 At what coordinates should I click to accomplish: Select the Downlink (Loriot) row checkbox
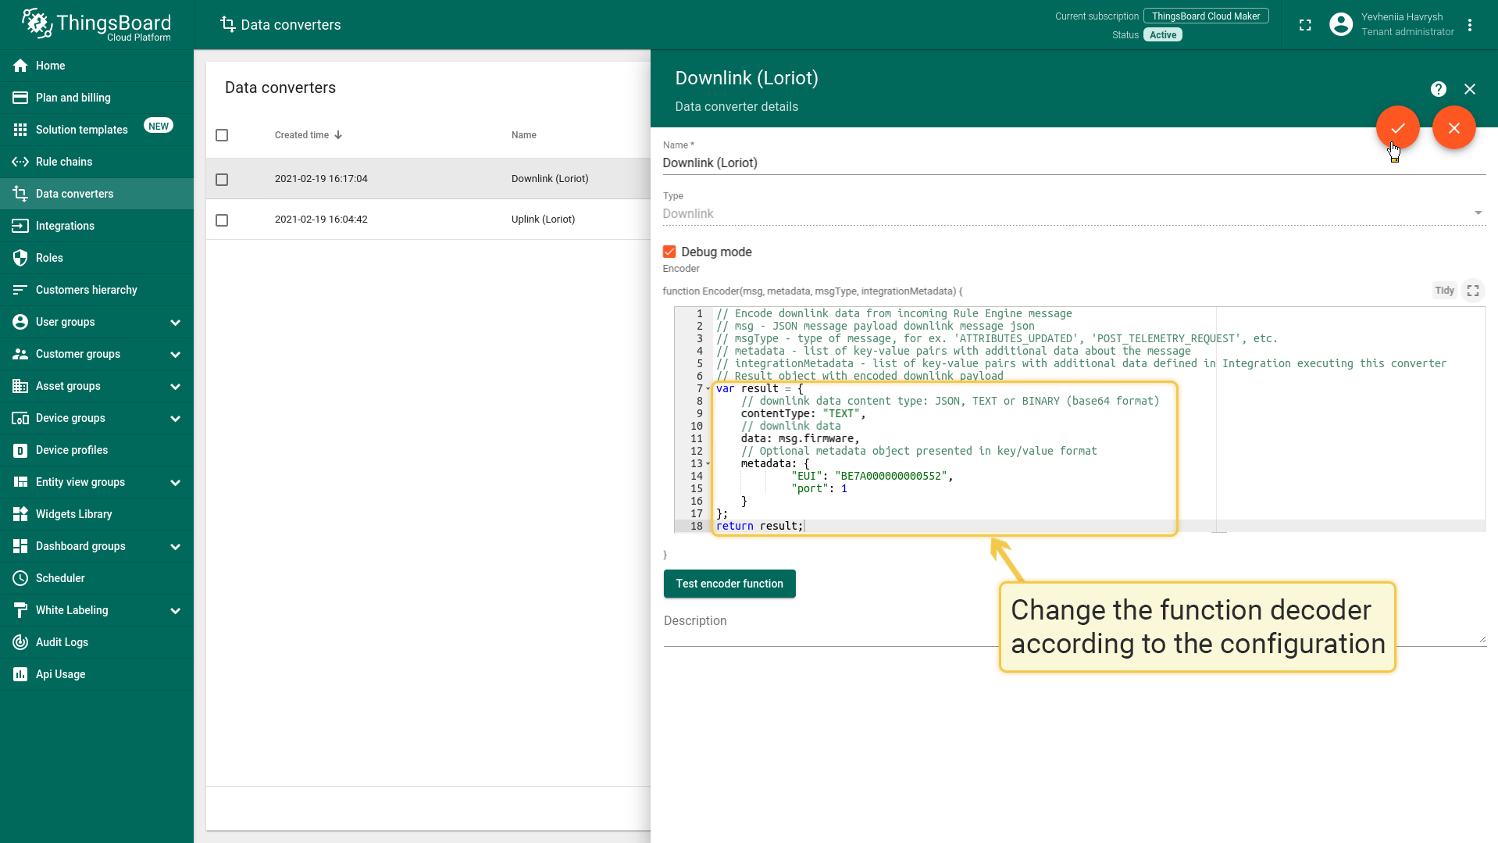coord(222,180)
